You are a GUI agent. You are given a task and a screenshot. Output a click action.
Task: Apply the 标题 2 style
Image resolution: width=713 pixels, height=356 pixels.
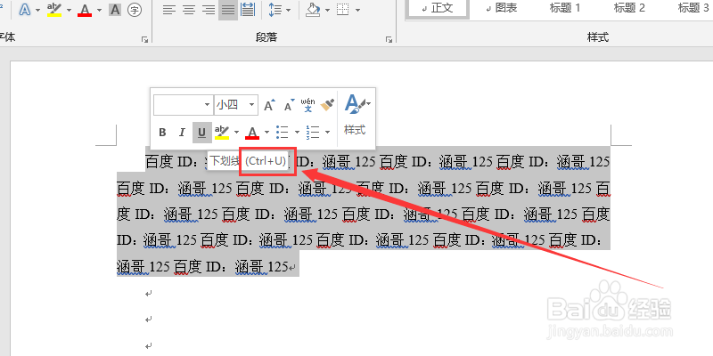coord(629,8)
